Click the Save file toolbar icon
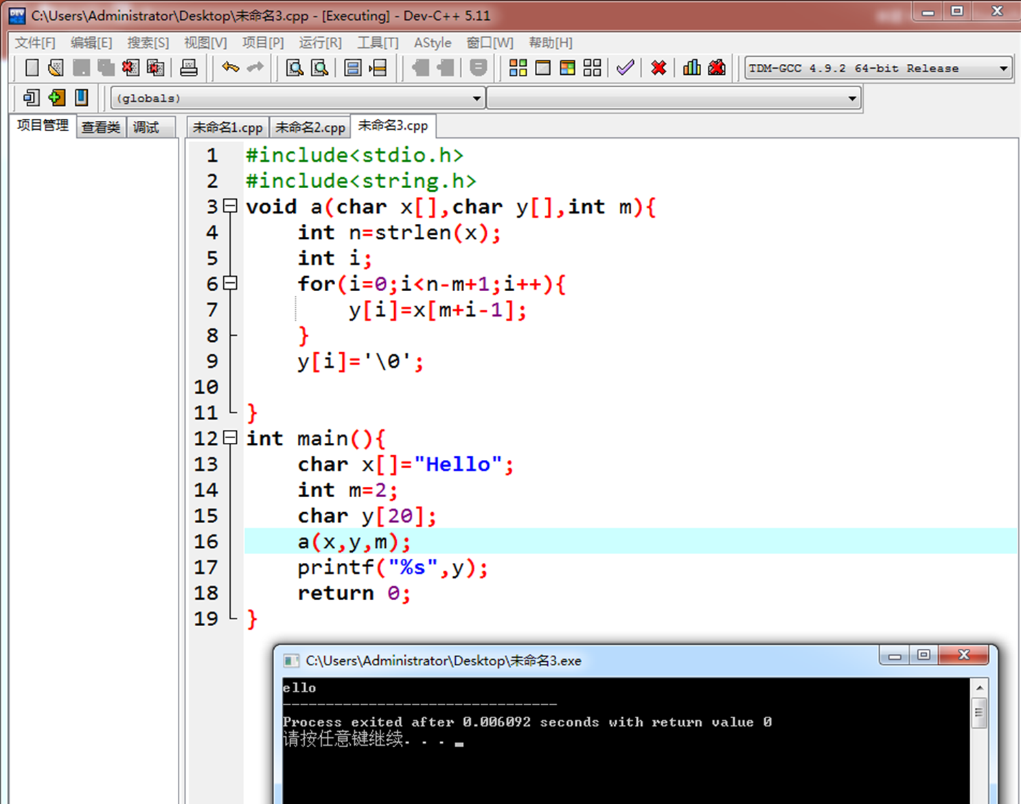 [81, 67]
